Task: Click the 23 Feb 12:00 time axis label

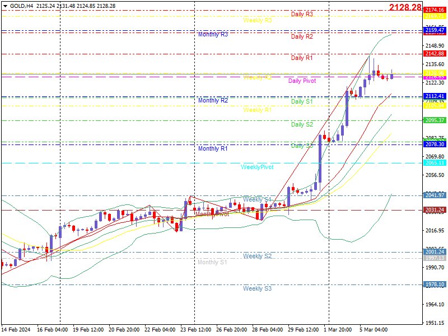Action: [195, 330]
